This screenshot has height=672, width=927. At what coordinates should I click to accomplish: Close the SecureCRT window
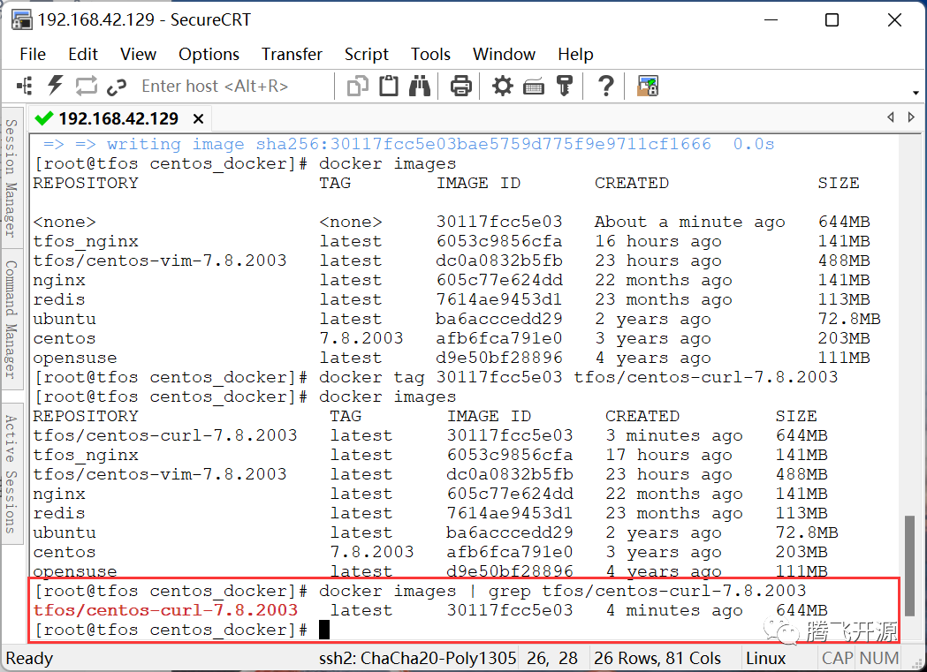click(894, 19)
